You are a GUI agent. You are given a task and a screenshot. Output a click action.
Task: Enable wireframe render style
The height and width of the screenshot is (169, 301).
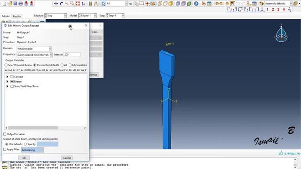point(160,3)
